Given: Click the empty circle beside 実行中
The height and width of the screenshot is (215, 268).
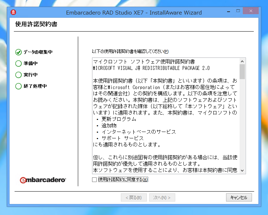Looking at the screenshot, I should (18, 75).
